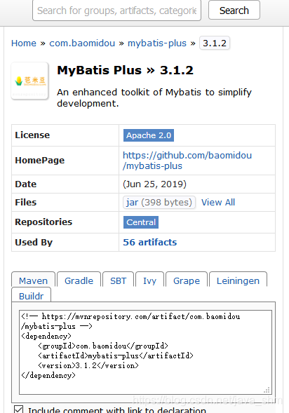The width and height of the screenshot is (289, 413).
Task: Click the MyBatis Plus baomidou logo image
Action: [x=29, y=81]
